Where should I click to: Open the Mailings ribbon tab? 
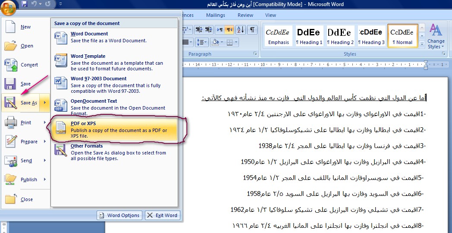216,15
